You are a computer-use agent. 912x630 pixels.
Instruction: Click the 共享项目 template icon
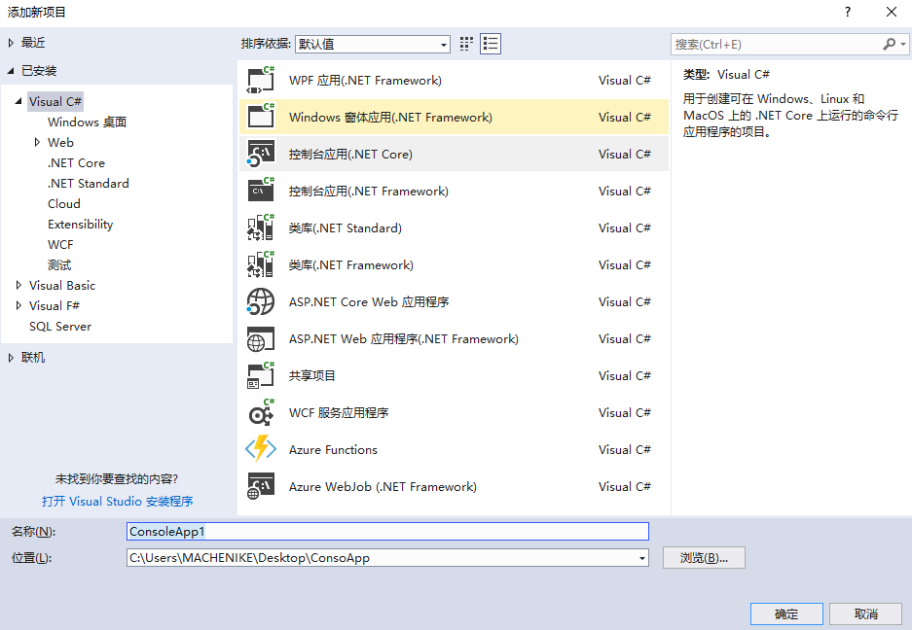261,375
